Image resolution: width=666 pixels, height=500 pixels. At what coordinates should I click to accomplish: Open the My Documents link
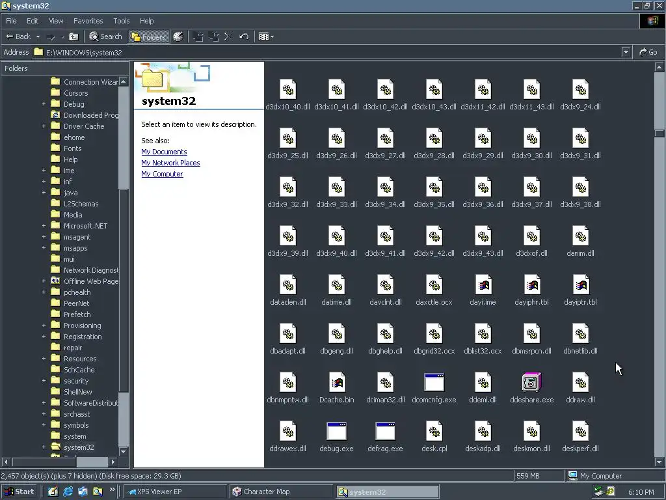(164, 152)
